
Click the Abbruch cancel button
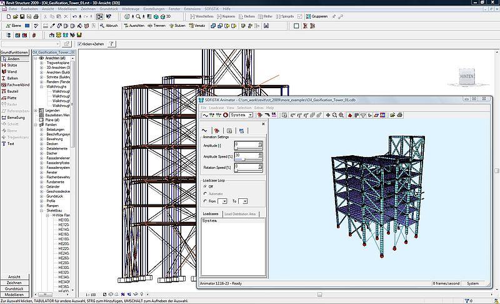click(x=107, y=26)
